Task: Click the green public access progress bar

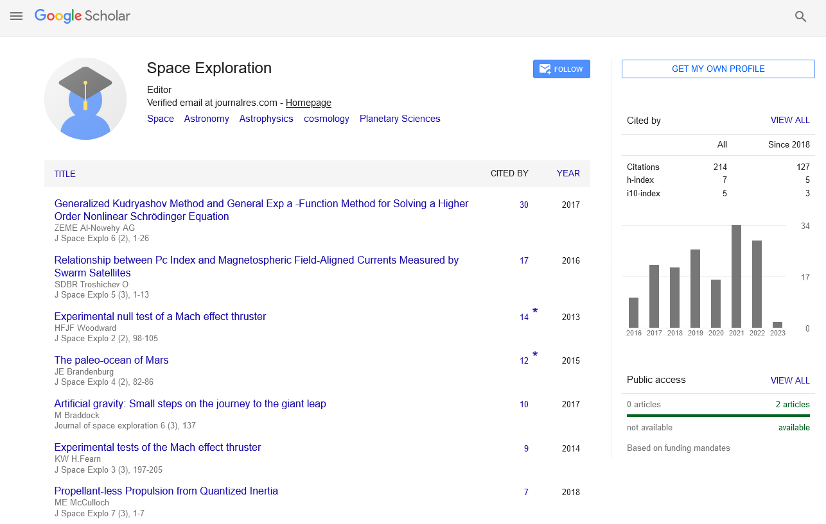Action: pos(718,416)
